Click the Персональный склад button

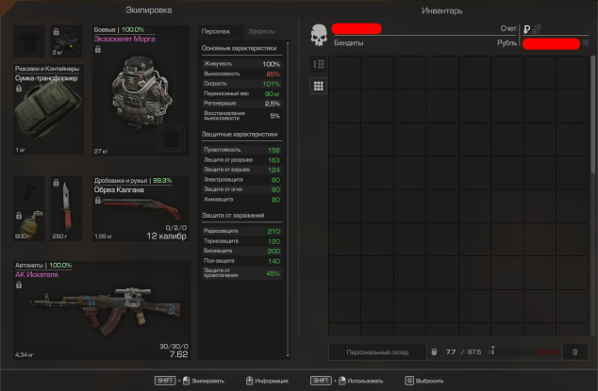point(377,352)
